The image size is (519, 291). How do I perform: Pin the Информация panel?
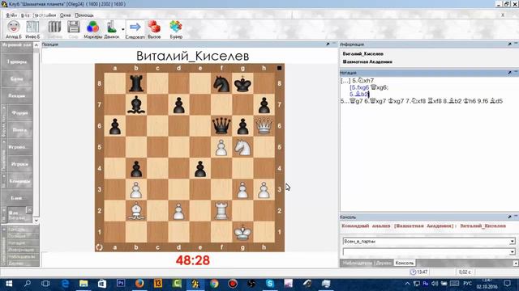tap(509, 44)
